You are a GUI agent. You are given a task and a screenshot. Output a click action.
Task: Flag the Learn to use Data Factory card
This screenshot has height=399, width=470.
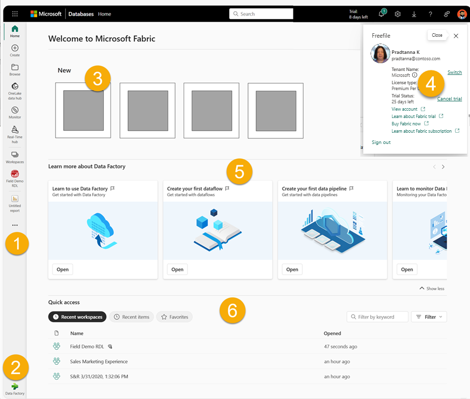[x=113, y=188]
